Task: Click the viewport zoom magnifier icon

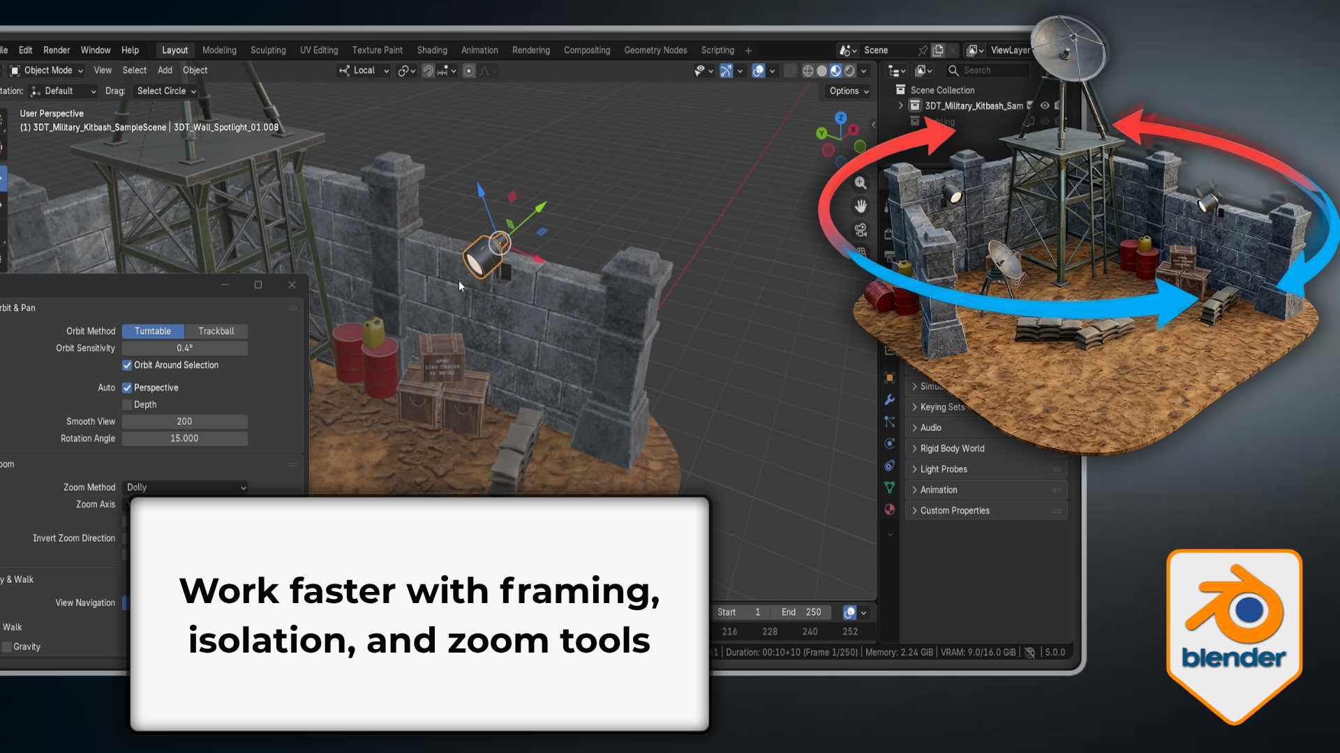Action: pyautogui.click(x=861, y=183)
